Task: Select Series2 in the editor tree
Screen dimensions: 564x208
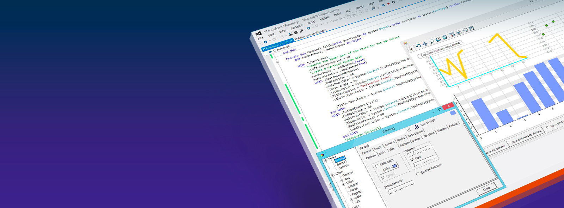Action: click(x=343, y=167)
